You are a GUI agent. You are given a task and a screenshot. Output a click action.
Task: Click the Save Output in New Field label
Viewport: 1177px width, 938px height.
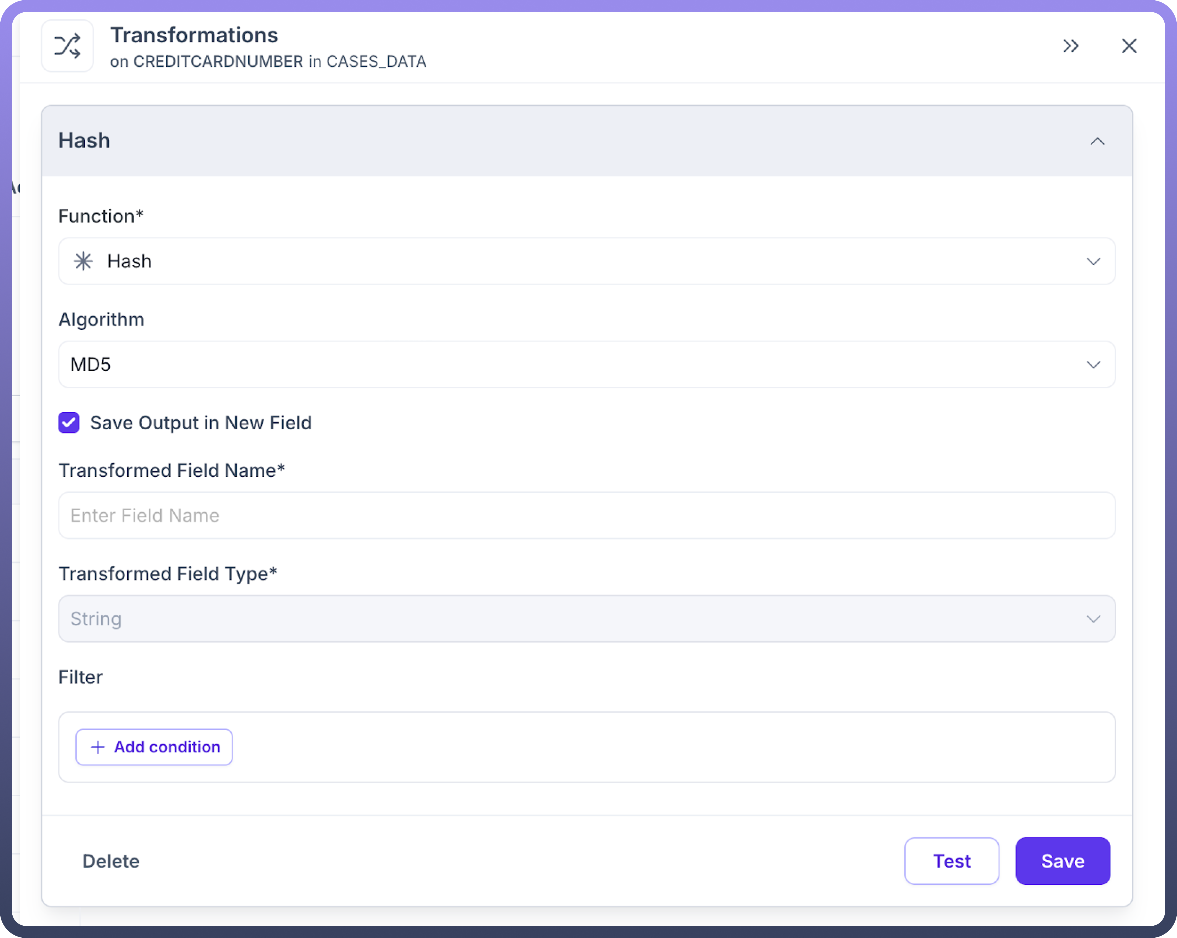(x=201, y=422)
